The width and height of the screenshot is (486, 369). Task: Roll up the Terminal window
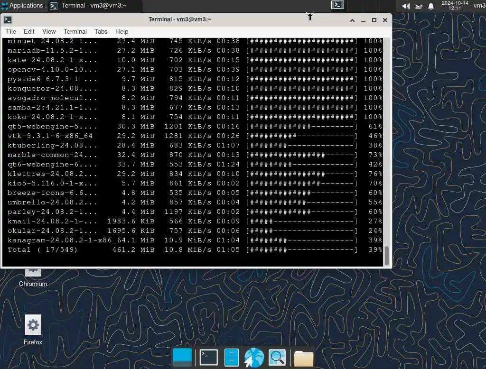[353, 20]
